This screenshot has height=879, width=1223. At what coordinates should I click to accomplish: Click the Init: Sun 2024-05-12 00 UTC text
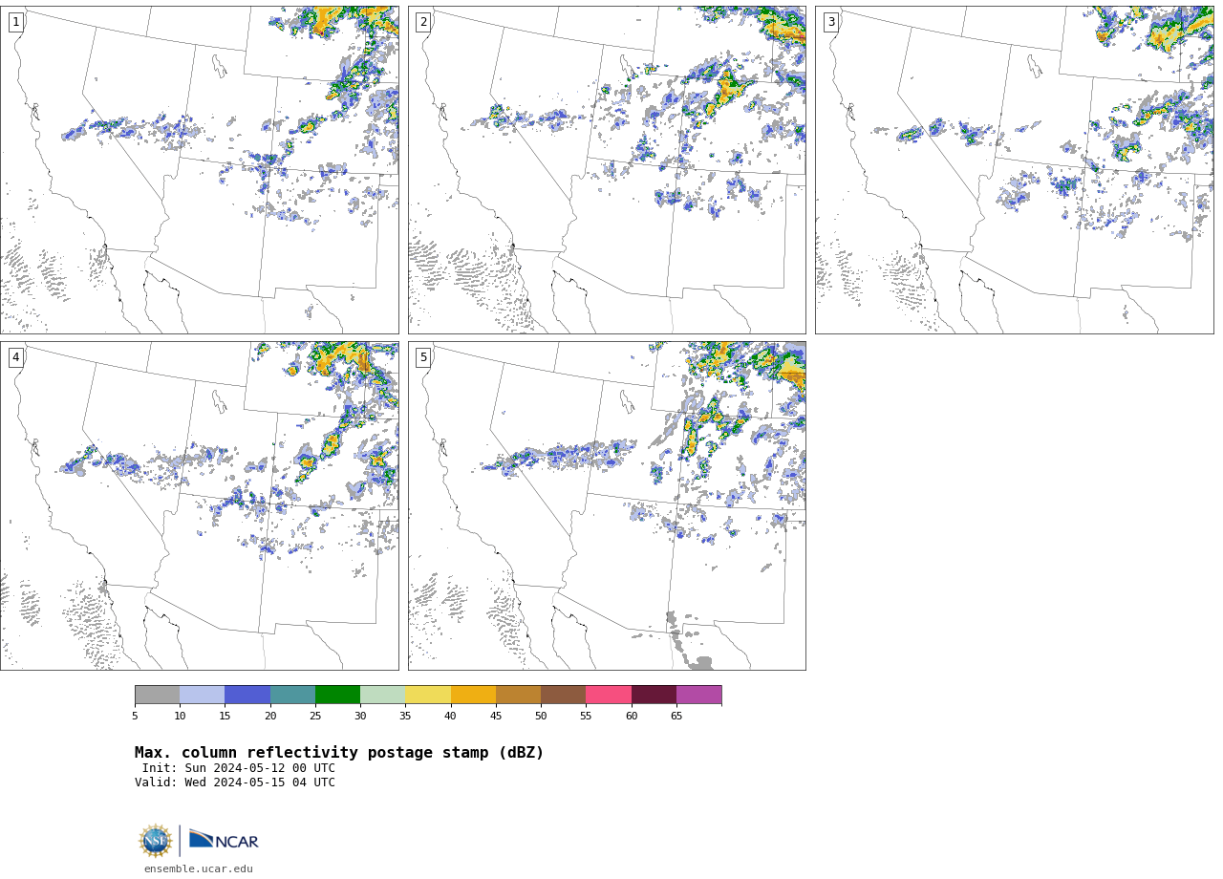tap(239, 768)
